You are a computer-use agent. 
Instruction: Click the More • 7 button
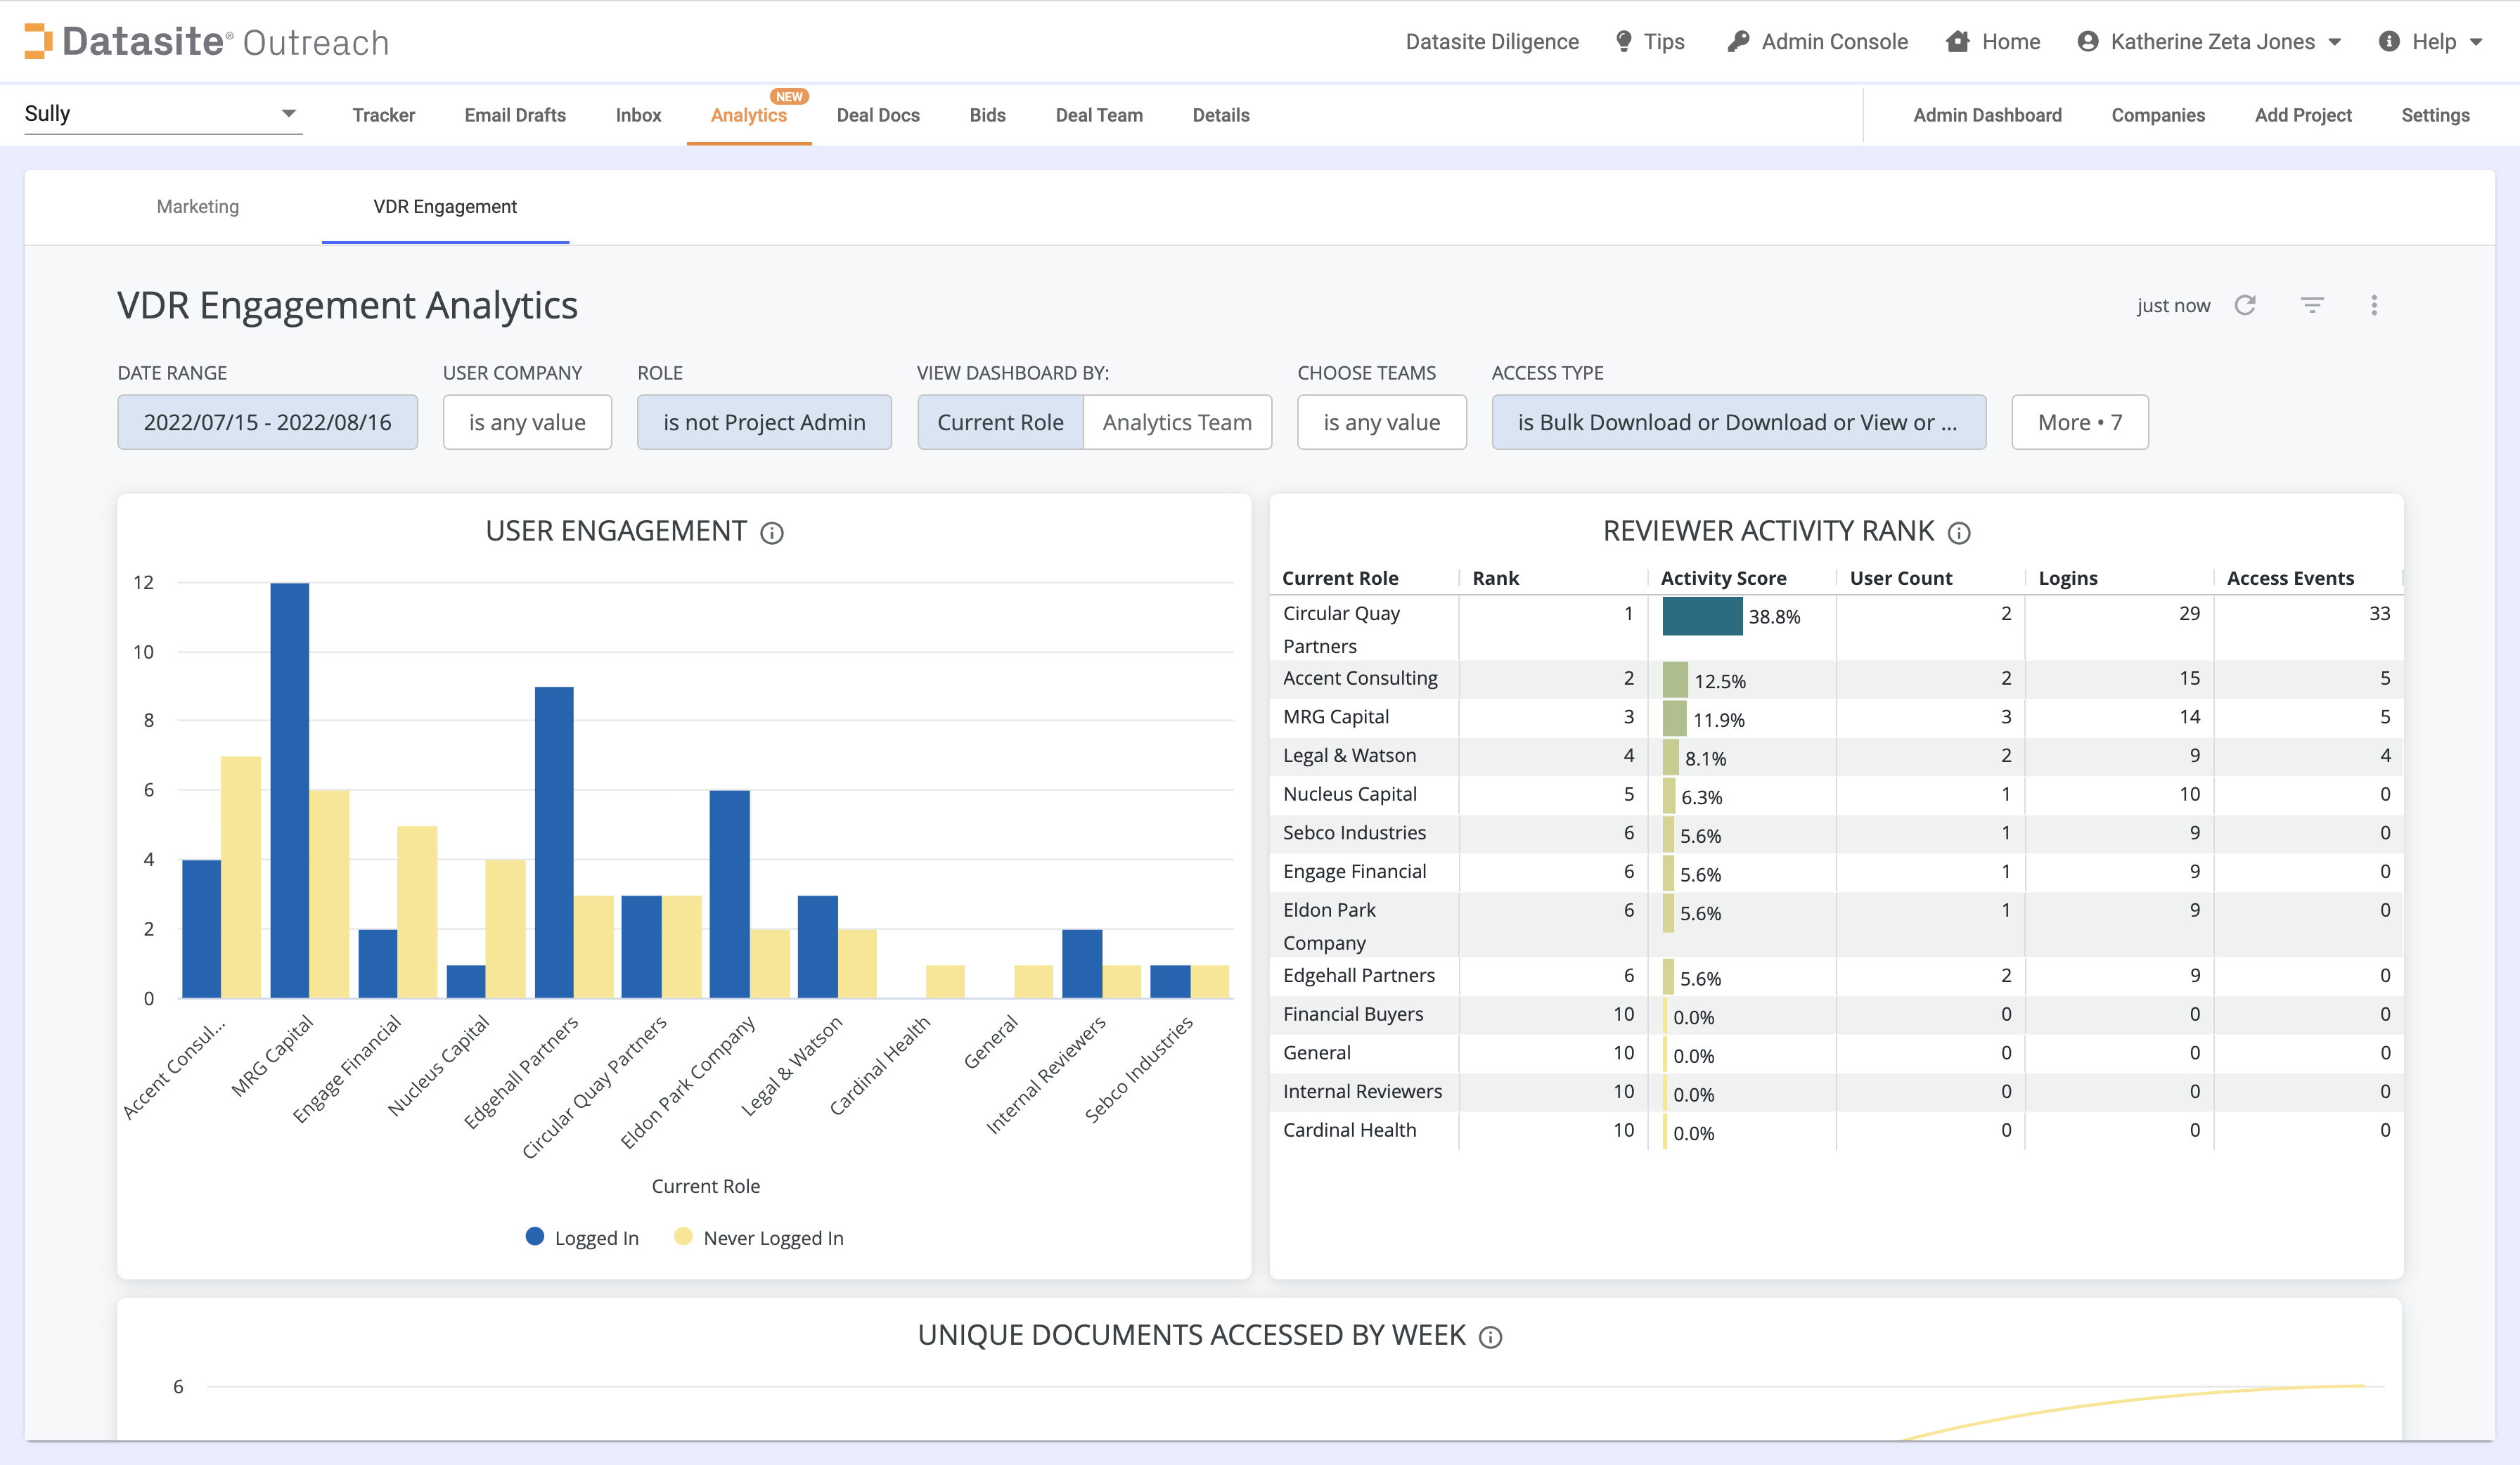[x=2080, y=422]
